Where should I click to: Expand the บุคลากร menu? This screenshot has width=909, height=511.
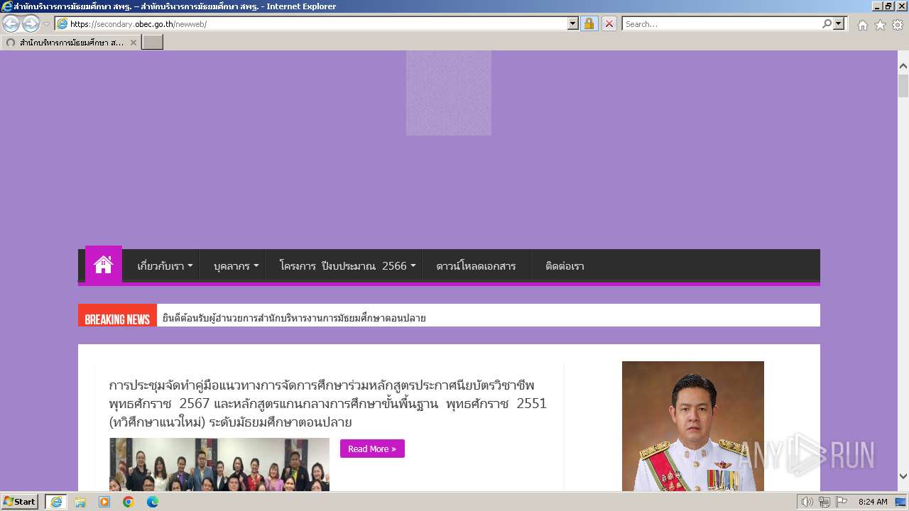coord(236,266)
